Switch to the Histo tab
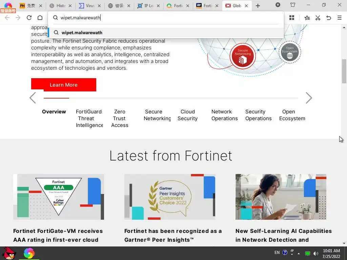Image resolution: width=347 pixels, height=260 pixels. [x=60, y=6]
